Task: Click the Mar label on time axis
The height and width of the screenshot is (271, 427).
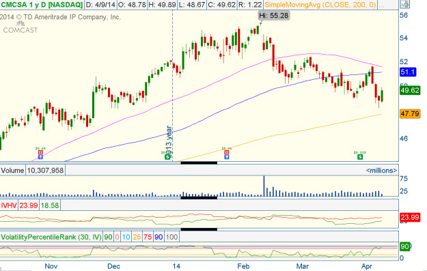Action: click(x=302, y=266)
